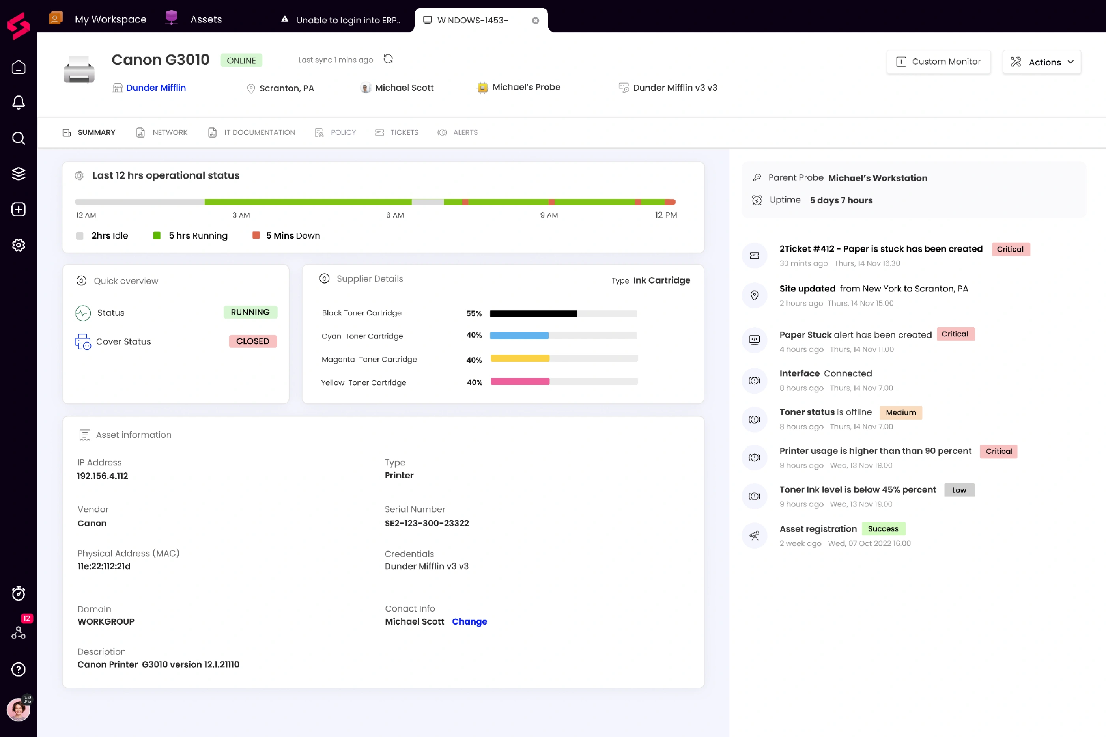Click serial number SE2-123-300-23322
This screenshot has height=737, width=1106.
tap(426, 523)
